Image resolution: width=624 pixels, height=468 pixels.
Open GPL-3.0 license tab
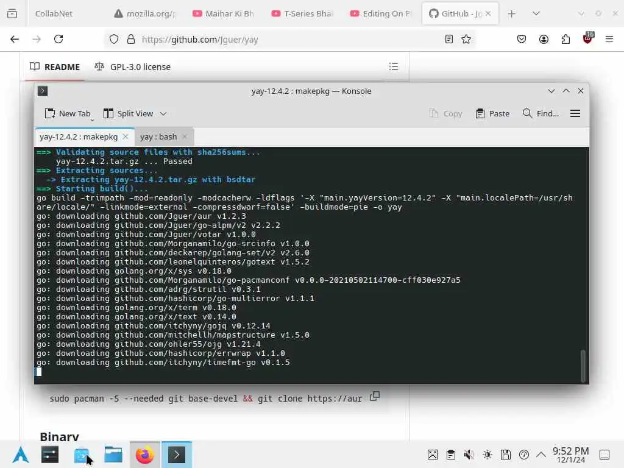(132, 67)
